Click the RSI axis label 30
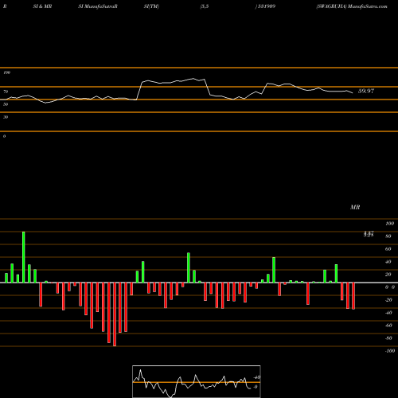Image resolution: width=398 pixels, height=398 pixels. pos(6,117)
